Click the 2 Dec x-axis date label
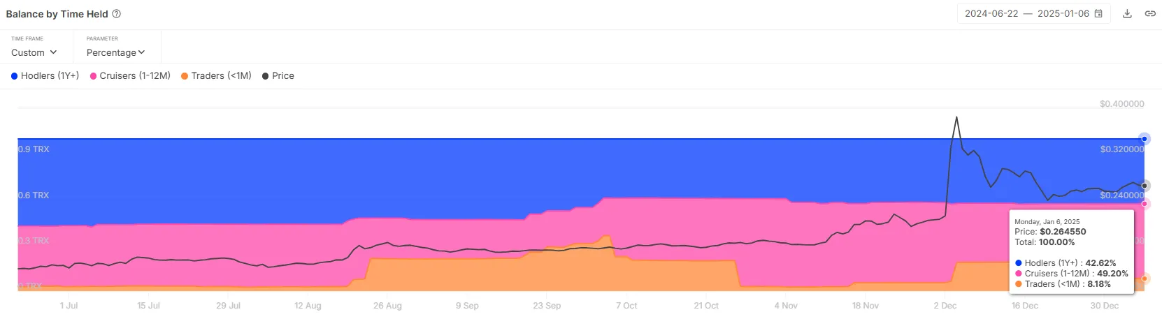Viewport: 1162px width, 319px height. [x=945, y=306]
